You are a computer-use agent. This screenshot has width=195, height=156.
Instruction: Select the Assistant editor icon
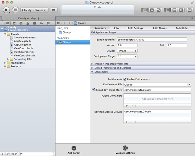pyautogui.click(x=152, y=10)
